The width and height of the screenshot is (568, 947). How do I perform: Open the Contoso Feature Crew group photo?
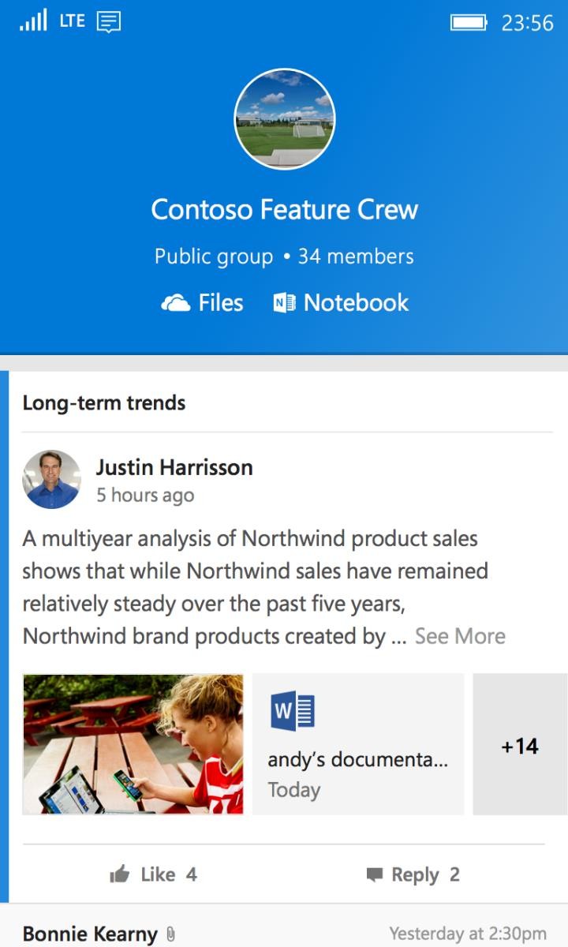click(284, 119)
